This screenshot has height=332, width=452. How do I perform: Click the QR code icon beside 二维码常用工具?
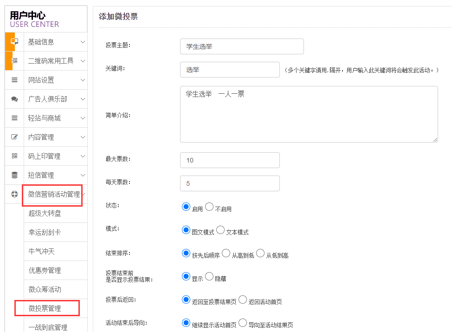click(14, 61)
